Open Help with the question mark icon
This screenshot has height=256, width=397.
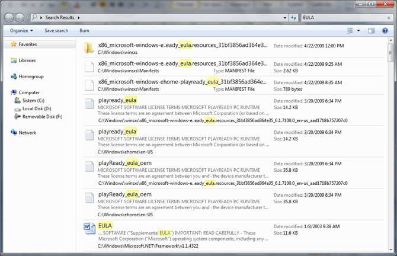coord(385,31)
